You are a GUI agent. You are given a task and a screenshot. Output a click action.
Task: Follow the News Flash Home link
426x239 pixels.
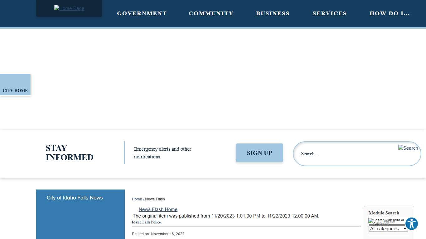click(158, 209)
